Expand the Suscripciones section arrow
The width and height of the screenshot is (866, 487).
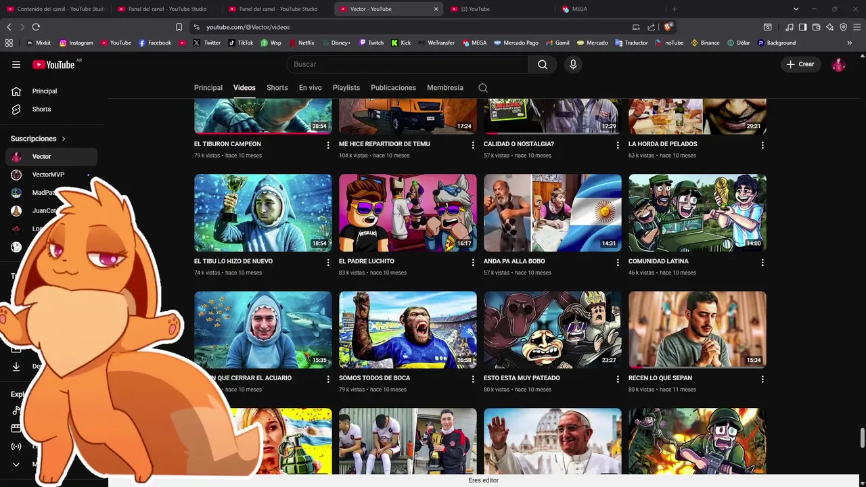64,139
